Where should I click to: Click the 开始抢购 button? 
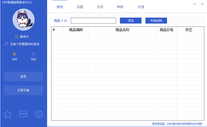click(x=156, y=21)
